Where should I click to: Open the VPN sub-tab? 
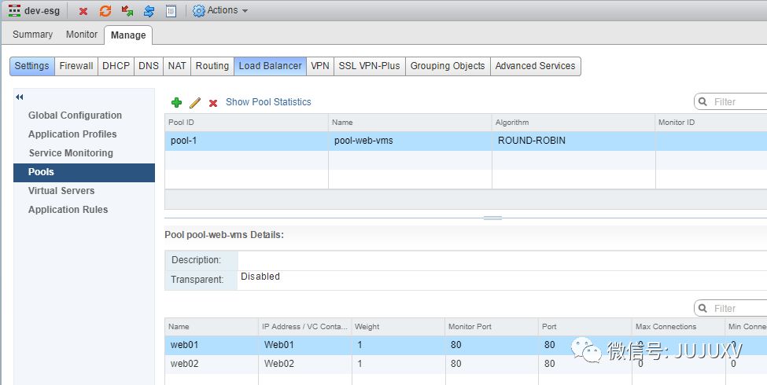(320, 66)
